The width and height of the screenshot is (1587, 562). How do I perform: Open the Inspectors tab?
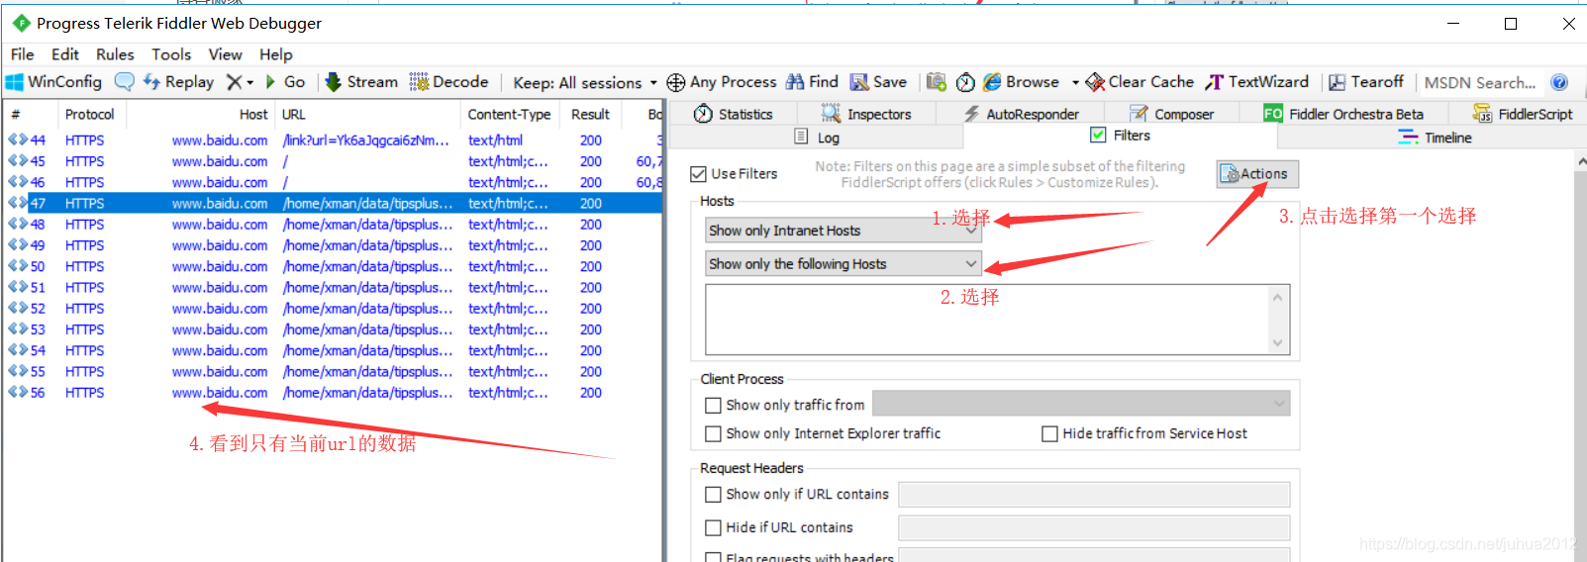(866, 114)
